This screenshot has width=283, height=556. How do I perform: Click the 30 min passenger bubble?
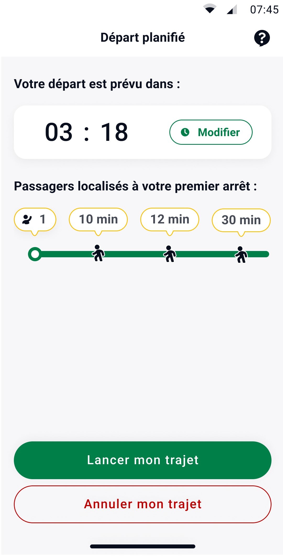pos(241,220)
